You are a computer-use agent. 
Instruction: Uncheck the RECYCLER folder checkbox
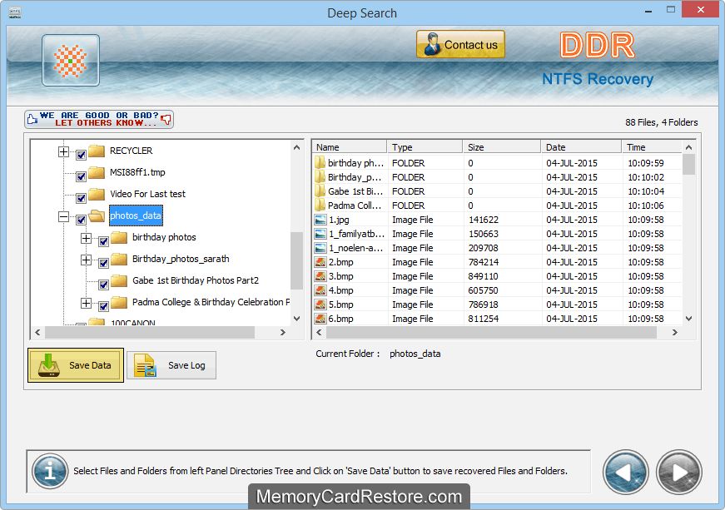[81, 155]
